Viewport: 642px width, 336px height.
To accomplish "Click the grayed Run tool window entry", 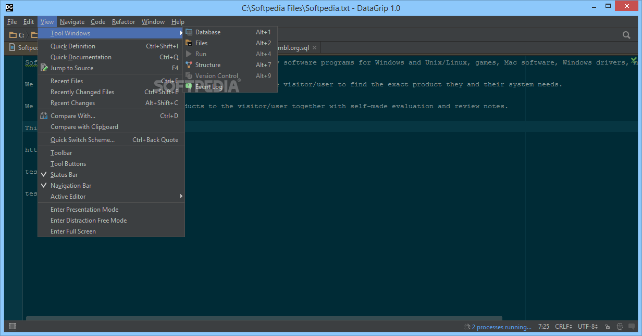I will [x=230, y=54].
